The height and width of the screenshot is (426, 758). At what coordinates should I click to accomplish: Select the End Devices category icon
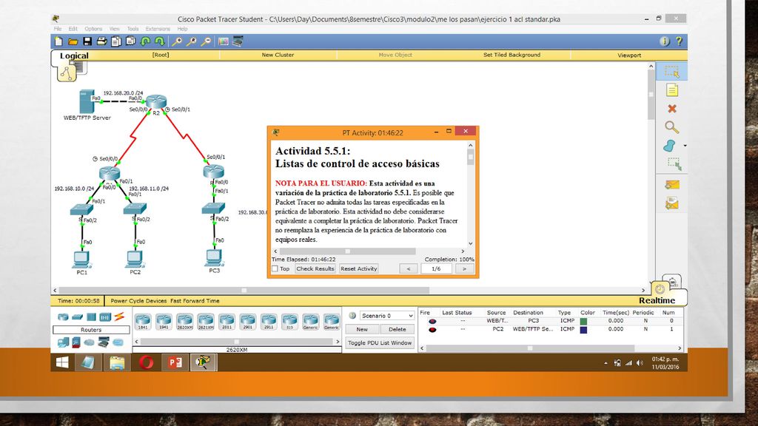63,342
